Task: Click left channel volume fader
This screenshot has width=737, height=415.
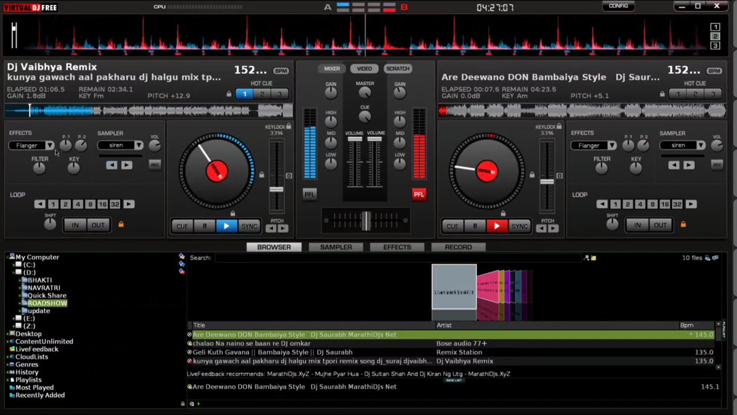Action: pyautogui.click(x=355, y=139)
